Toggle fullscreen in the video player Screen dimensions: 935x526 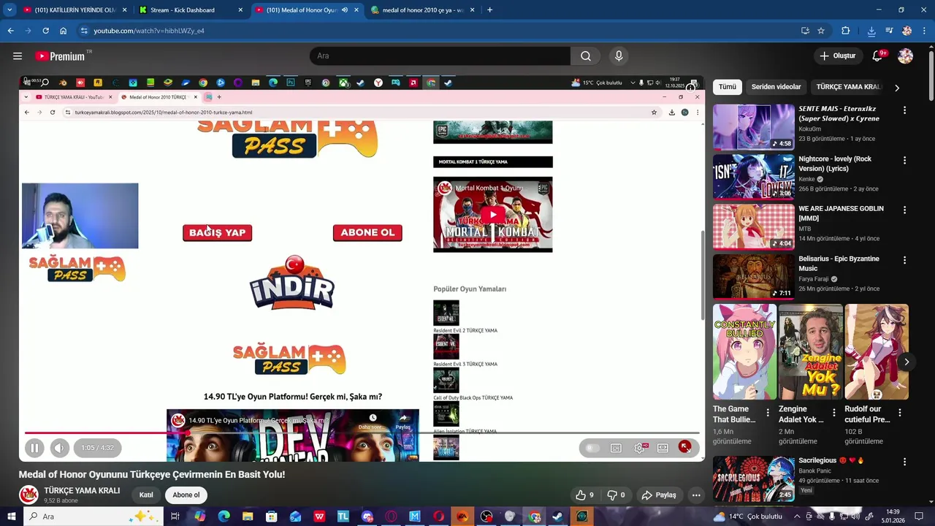click(685, 447)
